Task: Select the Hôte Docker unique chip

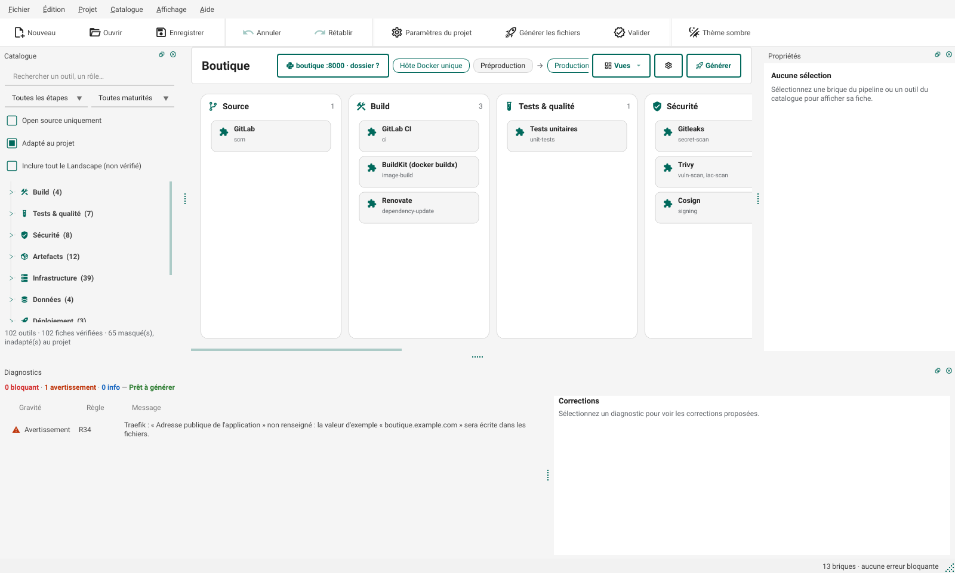Action: (x=431, y=66)
